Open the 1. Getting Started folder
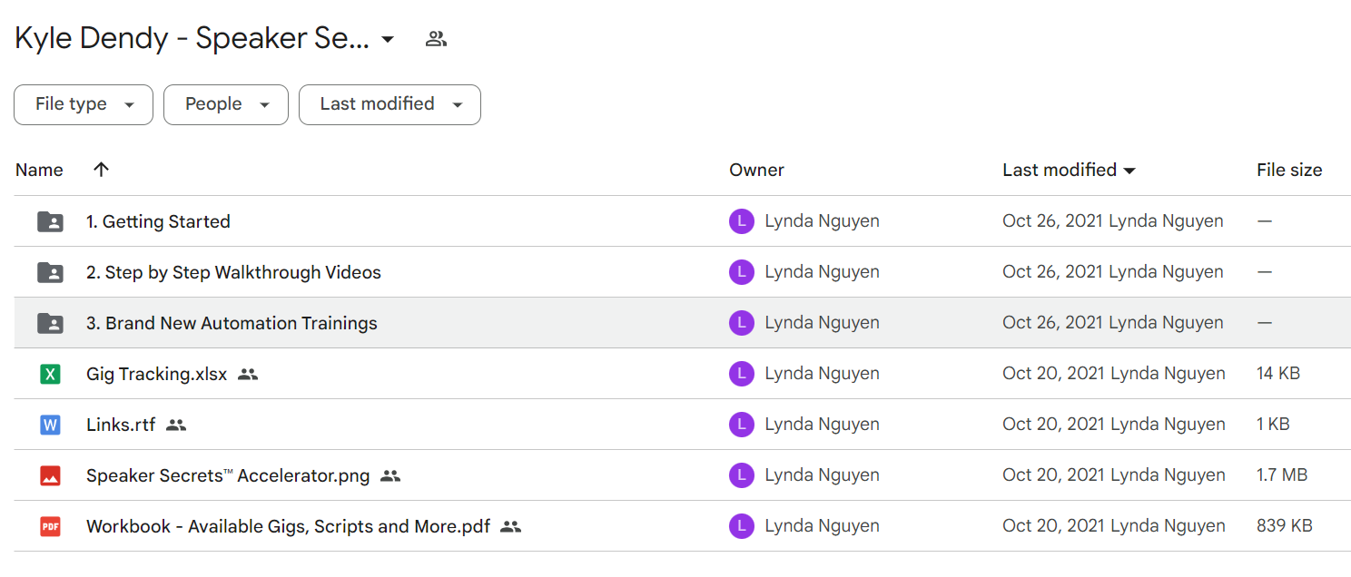Viewport: 1351px width, 577px height. tap(158, 221)
